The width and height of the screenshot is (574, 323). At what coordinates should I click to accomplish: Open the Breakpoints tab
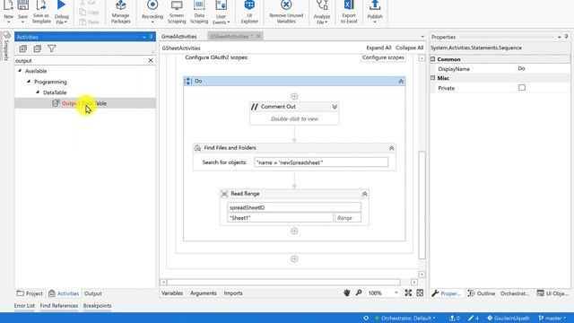coord(98,306)
